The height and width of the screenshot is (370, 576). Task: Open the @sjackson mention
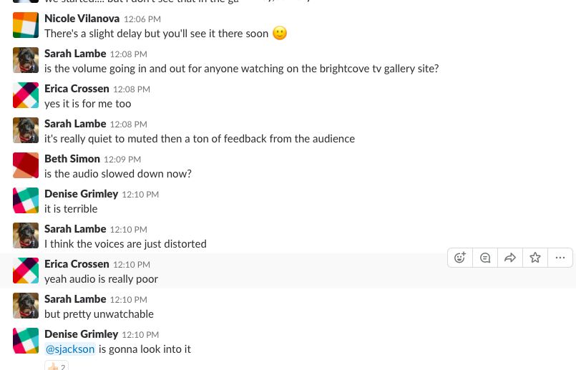[70, 349]
